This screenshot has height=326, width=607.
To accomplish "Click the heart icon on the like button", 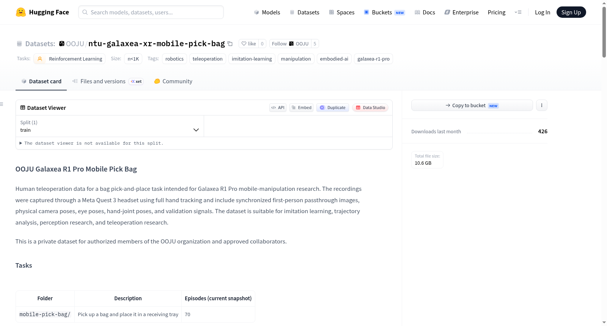I will coord(244,44).
